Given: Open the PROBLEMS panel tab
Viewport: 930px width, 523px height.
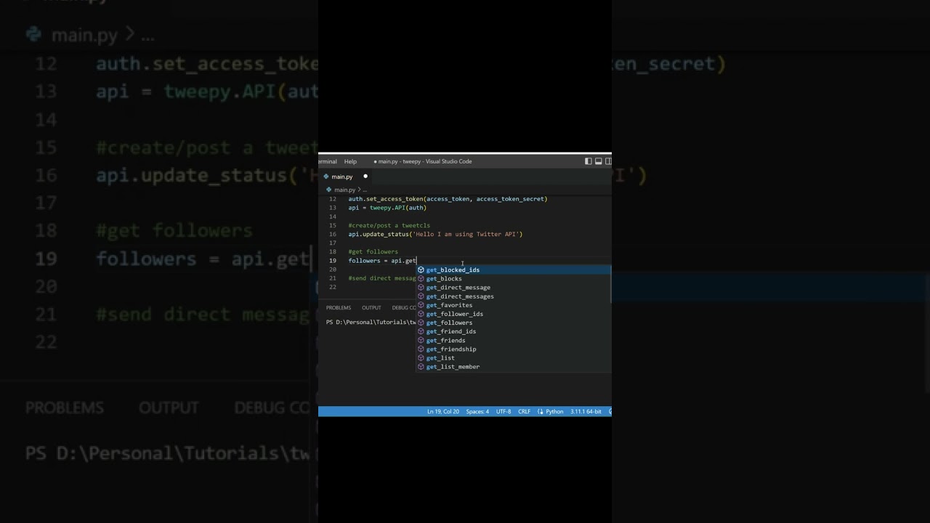Looking at the screenshot, I should (339, 307).
